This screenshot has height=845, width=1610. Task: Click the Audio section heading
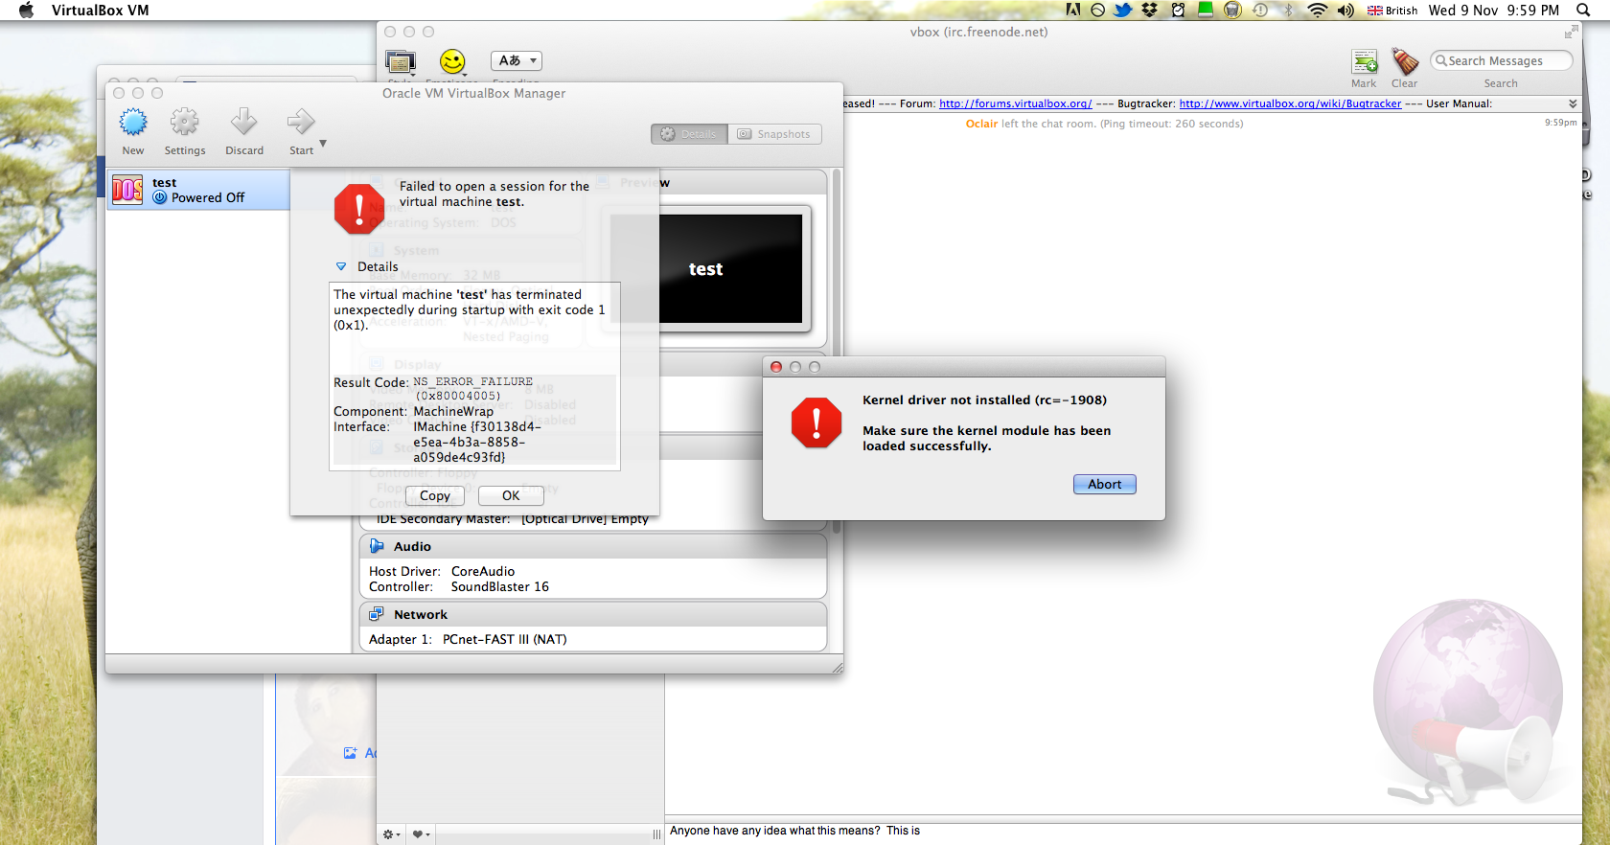(412, 546)
